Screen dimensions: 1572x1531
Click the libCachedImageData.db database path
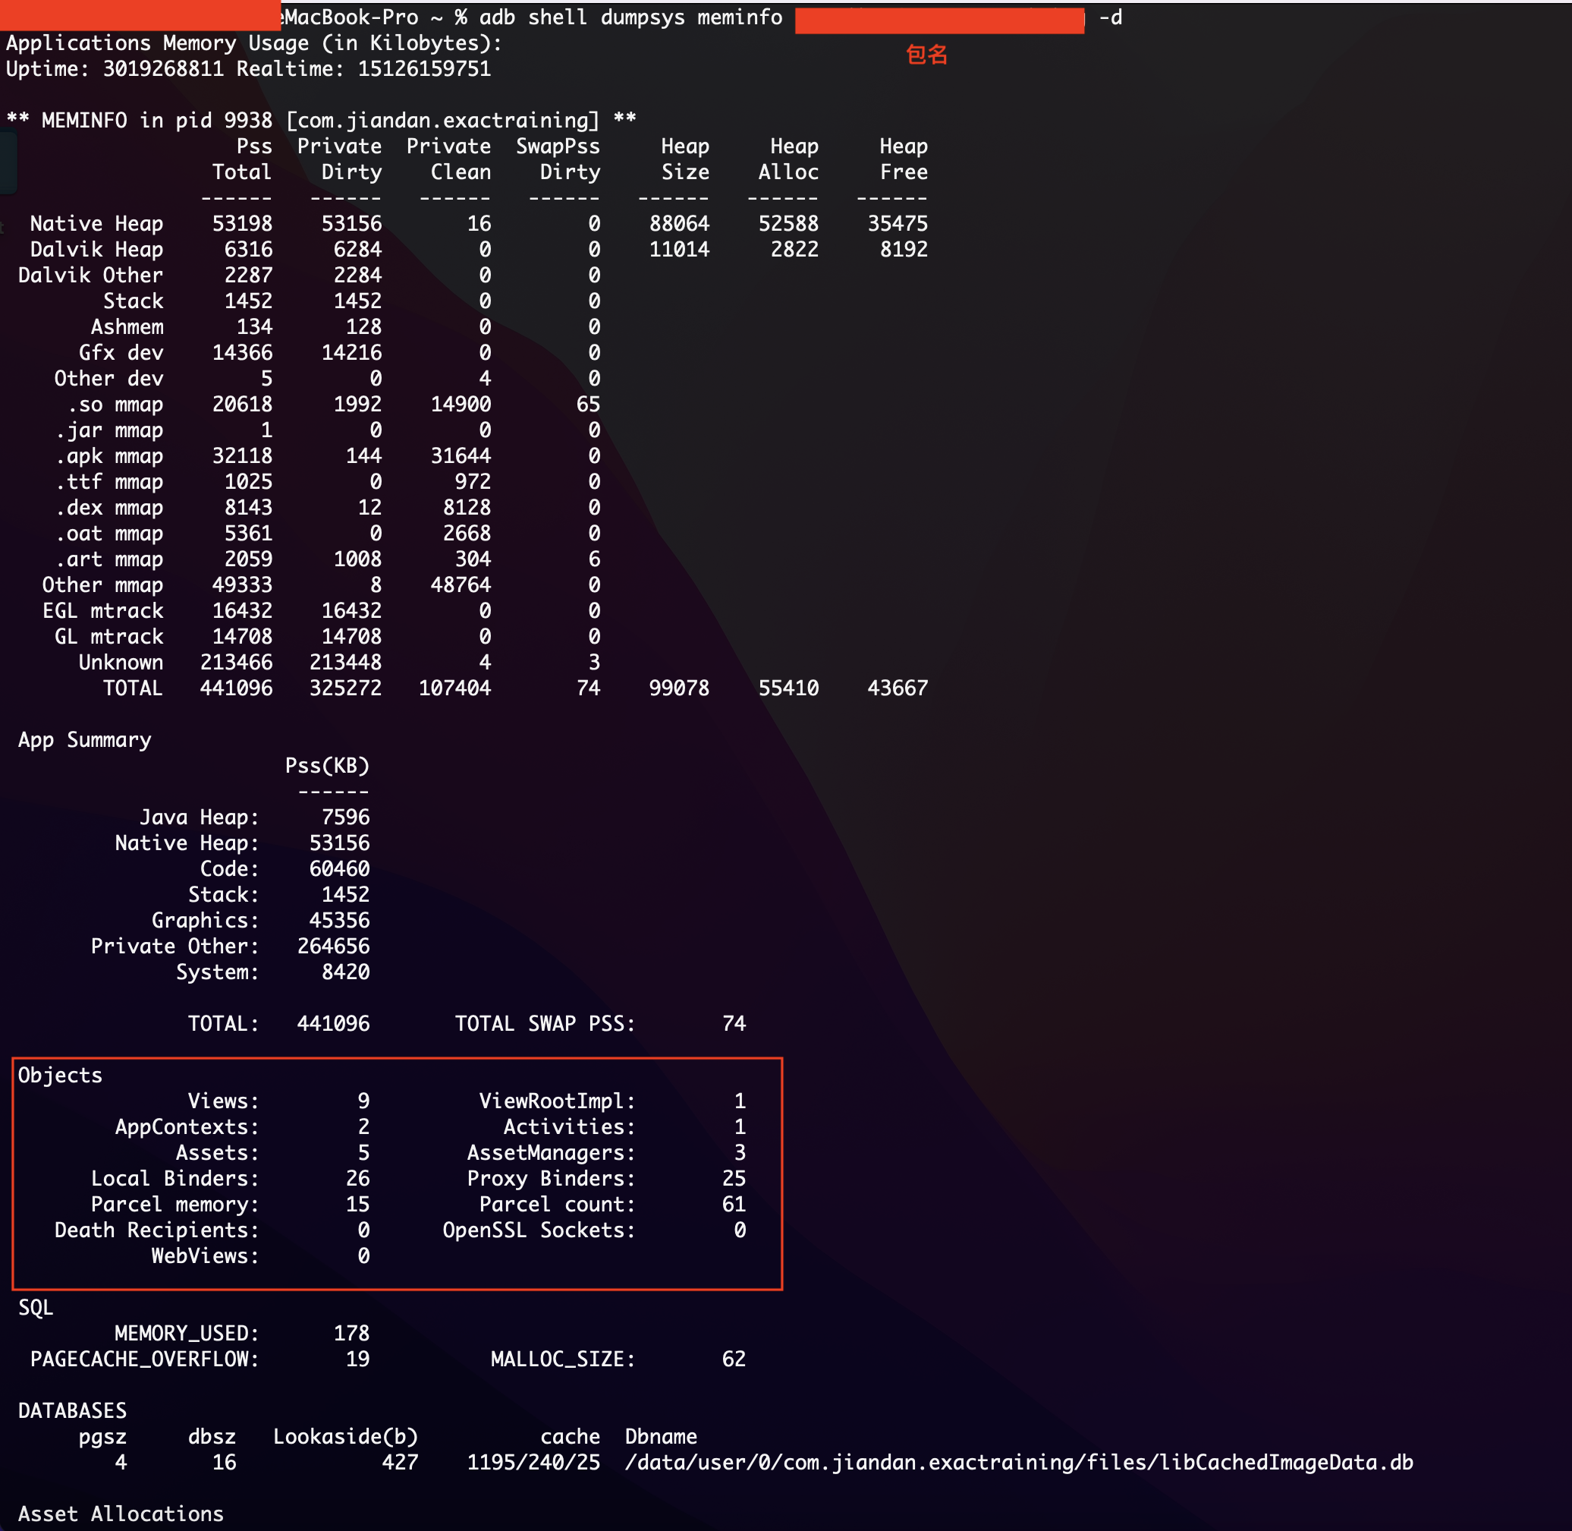tap(1018, 1462)
